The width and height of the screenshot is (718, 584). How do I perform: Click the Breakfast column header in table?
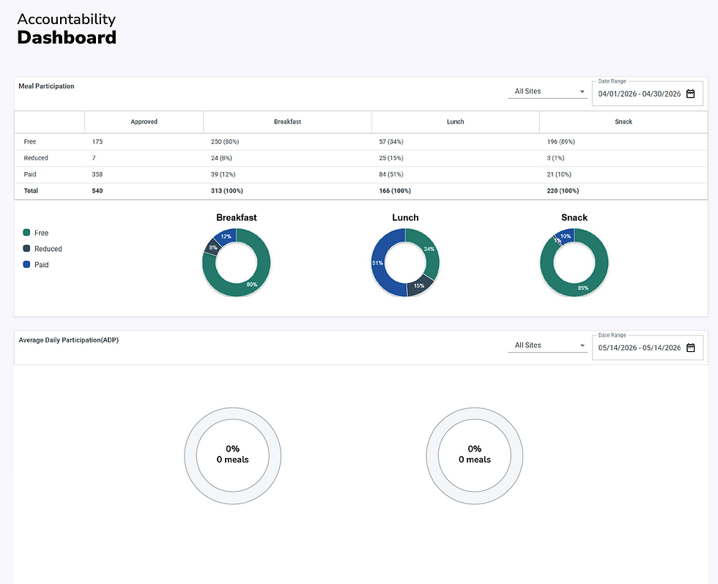coord(287,121)
